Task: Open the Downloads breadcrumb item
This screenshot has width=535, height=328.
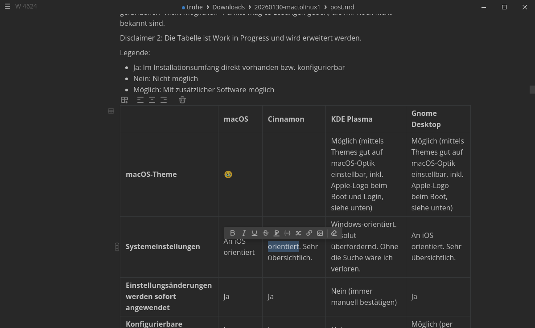Action: click(228, 7)
